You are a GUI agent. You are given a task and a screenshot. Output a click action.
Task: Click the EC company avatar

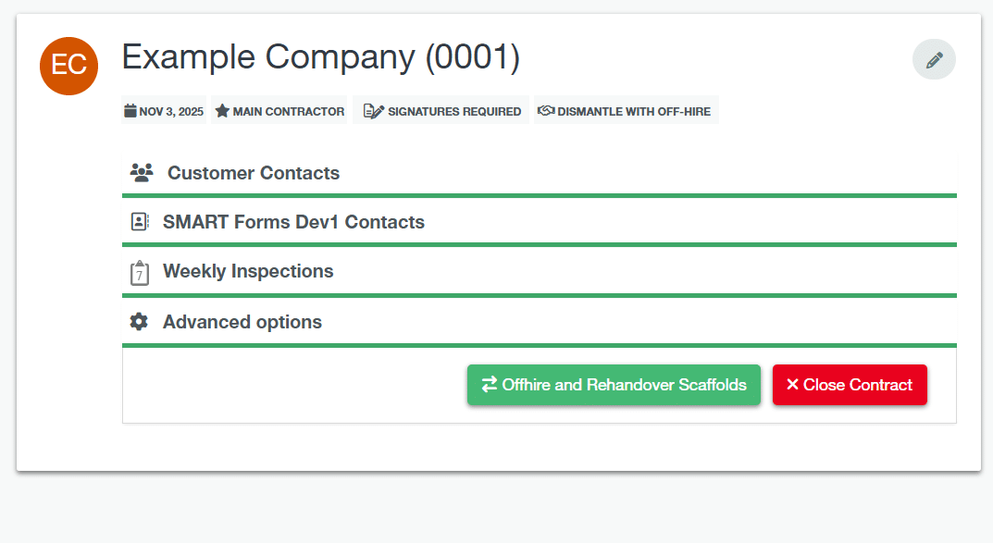click(68, 66)
